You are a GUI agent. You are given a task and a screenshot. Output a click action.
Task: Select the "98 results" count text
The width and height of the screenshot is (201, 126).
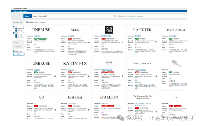point(29,22)
